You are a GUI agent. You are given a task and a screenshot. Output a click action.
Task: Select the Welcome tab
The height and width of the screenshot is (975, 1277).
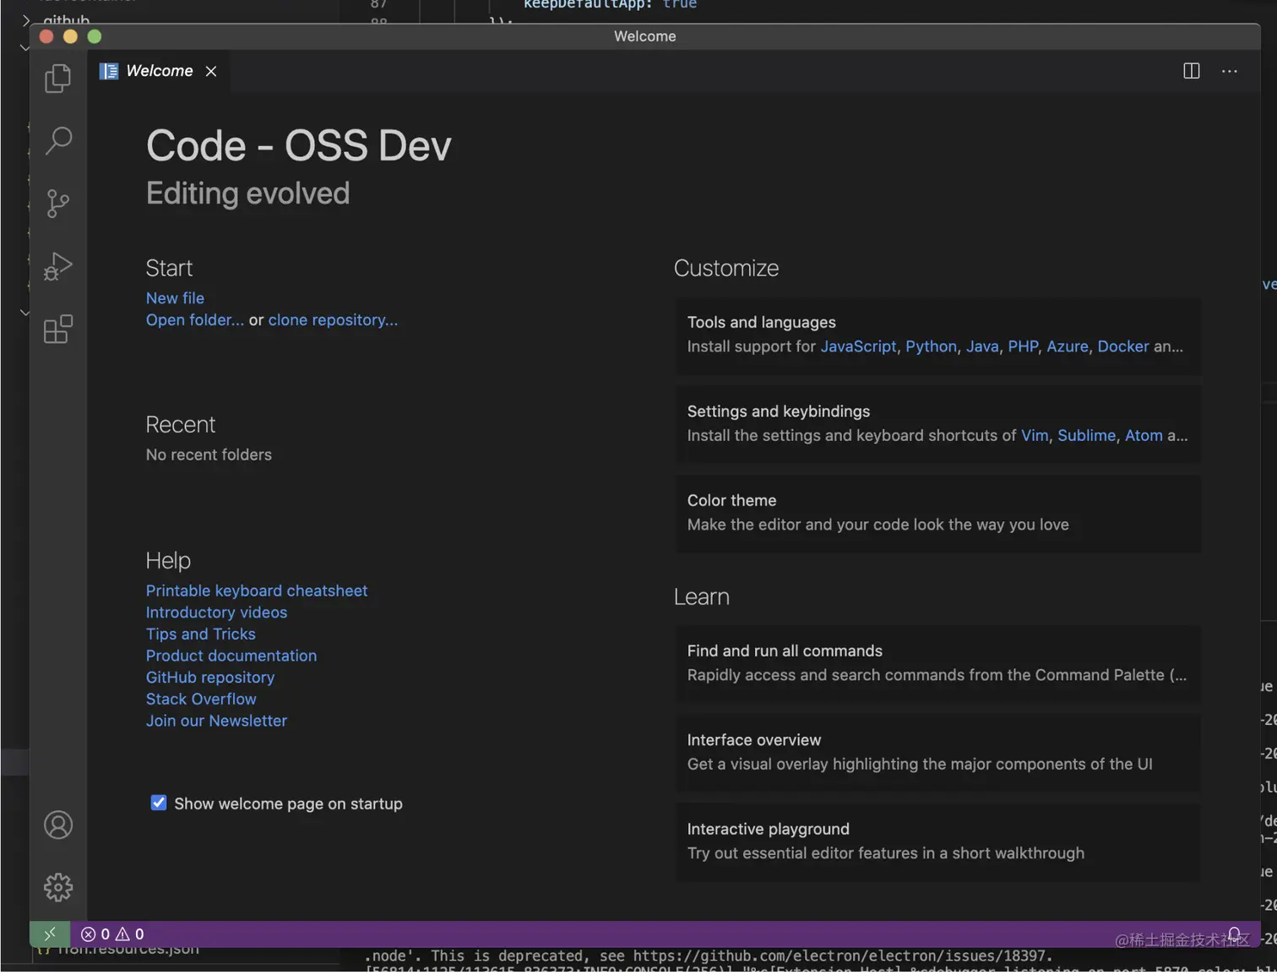point(159,71)
